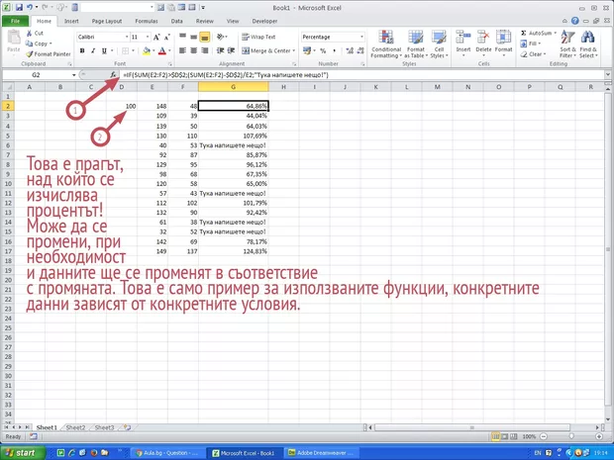Open the Font Color dropdown arrow
This screenshot has height=460, width=614.
coord(169,50)
